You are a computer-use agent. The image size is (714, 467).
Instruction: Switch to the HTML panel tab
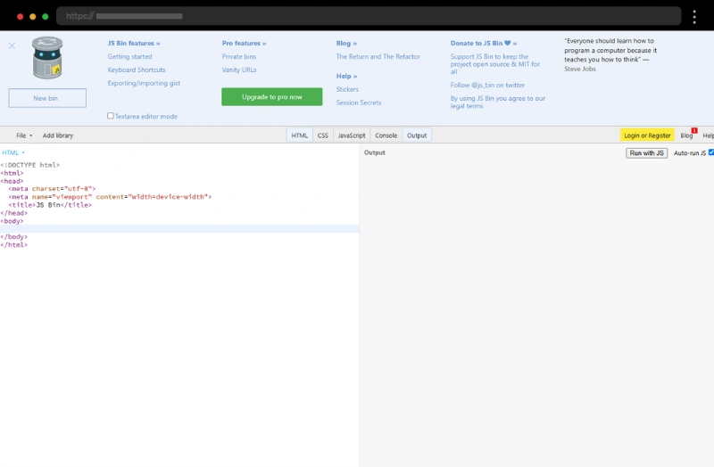[300, 135]
